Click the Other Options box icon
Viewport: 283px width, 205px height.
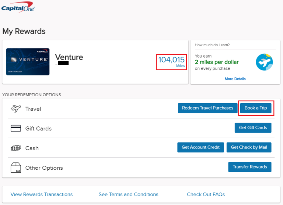coord(16,168)
